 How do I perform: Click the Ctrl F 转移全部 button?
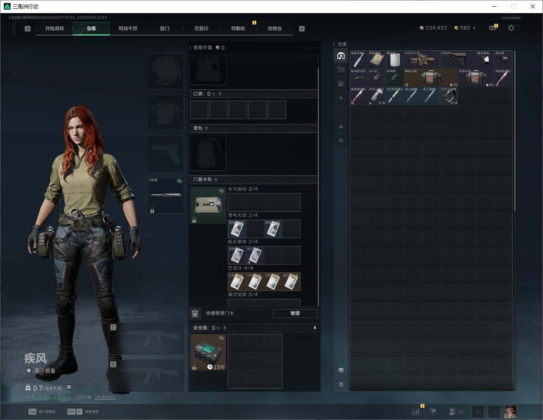point(83,412)
